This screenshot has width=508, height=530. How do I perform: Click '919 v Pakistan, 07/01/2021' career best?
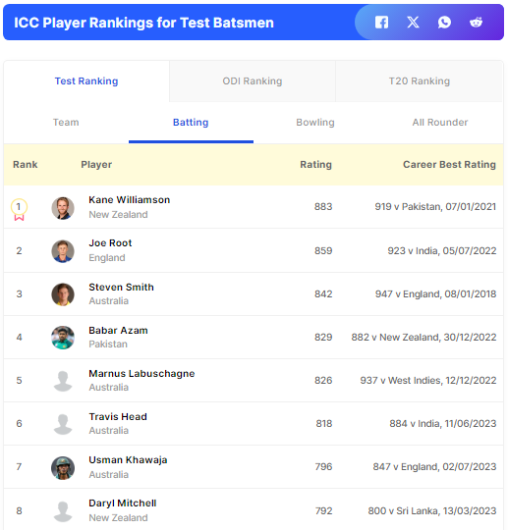pyautogui.click(x=435, y=206)
